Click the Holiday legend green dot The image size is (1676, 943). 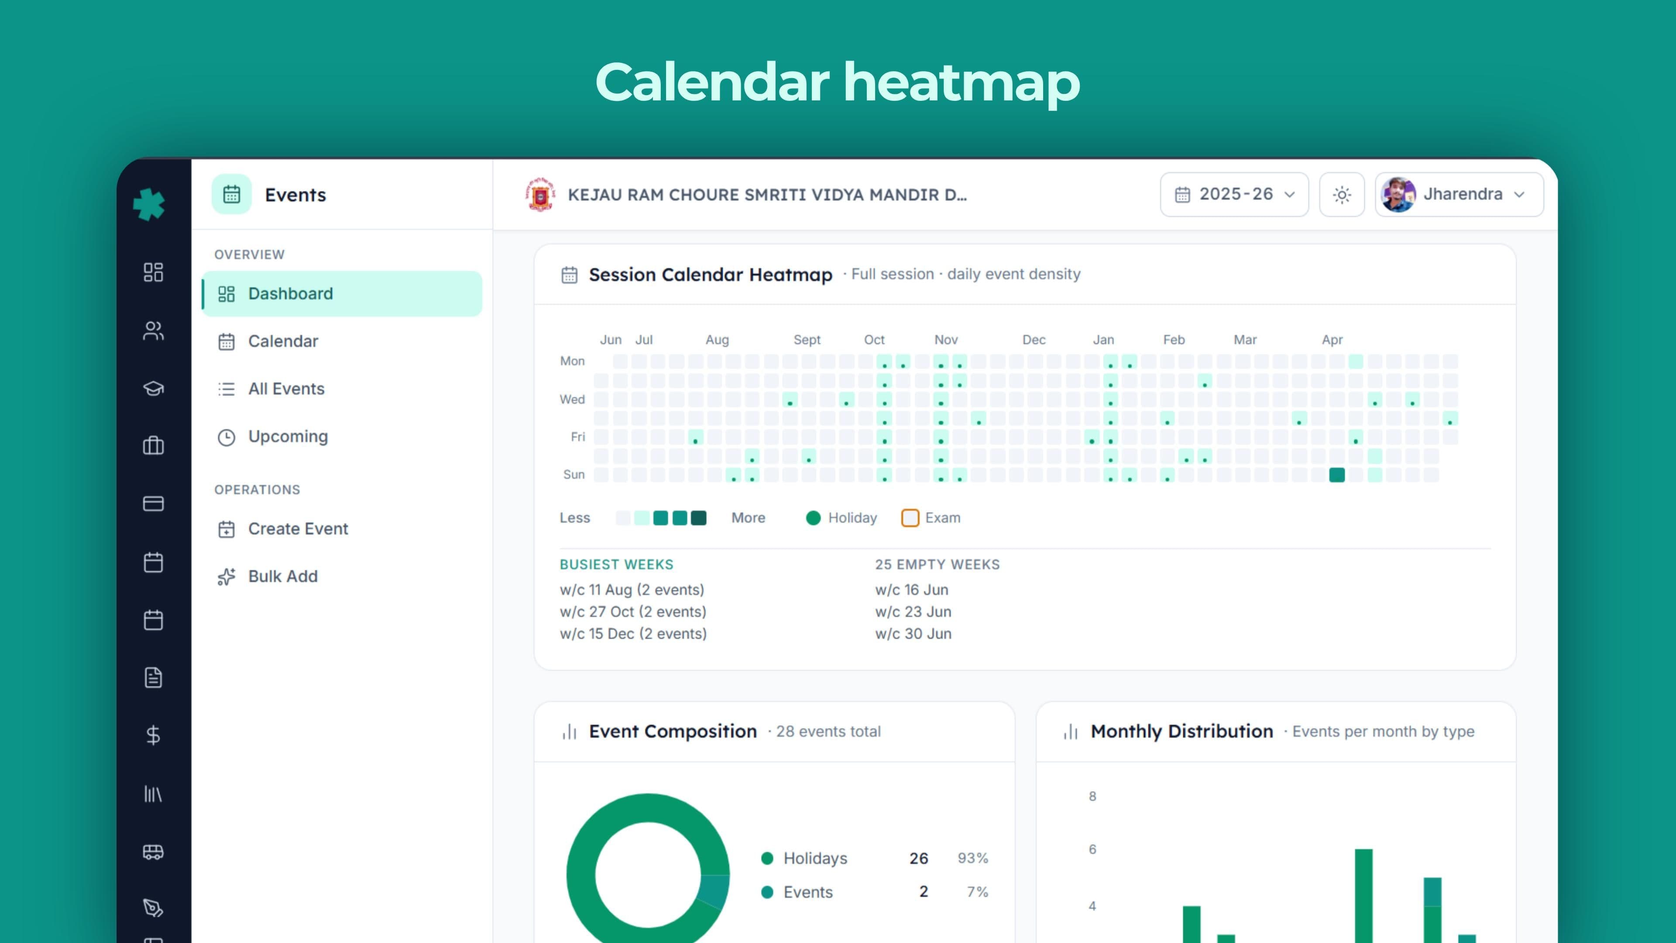[x=813, y=518]
